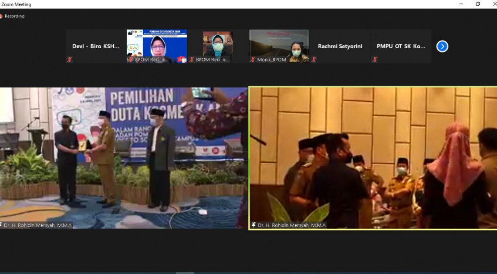Click the pin icon on the highlighted right video
Image resolution: width=497 pixels, height=274 pixels.
254,225
